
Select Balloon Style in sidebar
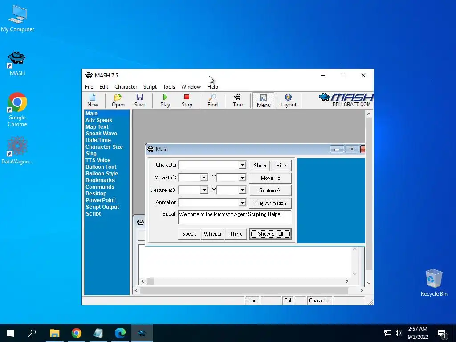(x=102, y=174)
